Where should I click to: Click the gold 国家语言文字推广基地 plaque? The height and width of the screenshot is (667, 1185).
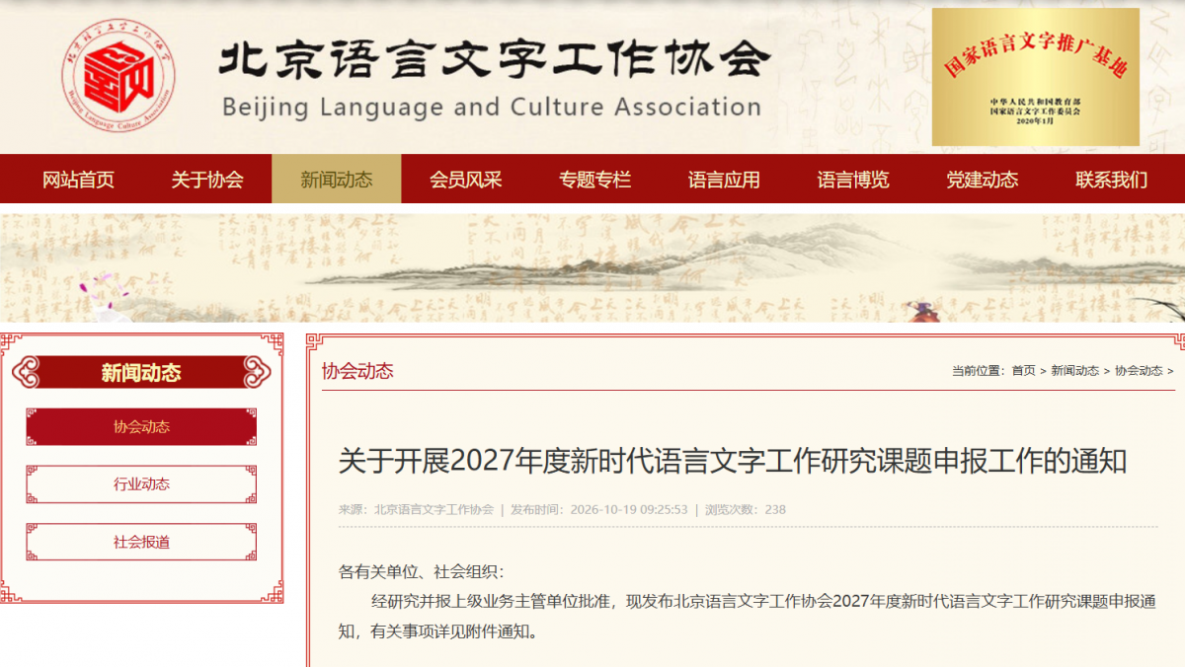pyautogui.click(x=1035, y=77)
